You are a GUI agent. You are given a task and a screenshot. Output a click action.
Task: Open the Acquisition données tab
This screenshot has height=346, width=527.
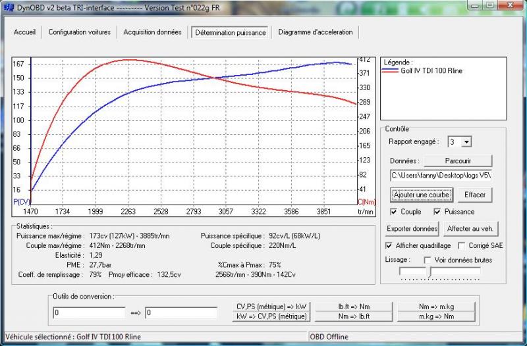152,32
